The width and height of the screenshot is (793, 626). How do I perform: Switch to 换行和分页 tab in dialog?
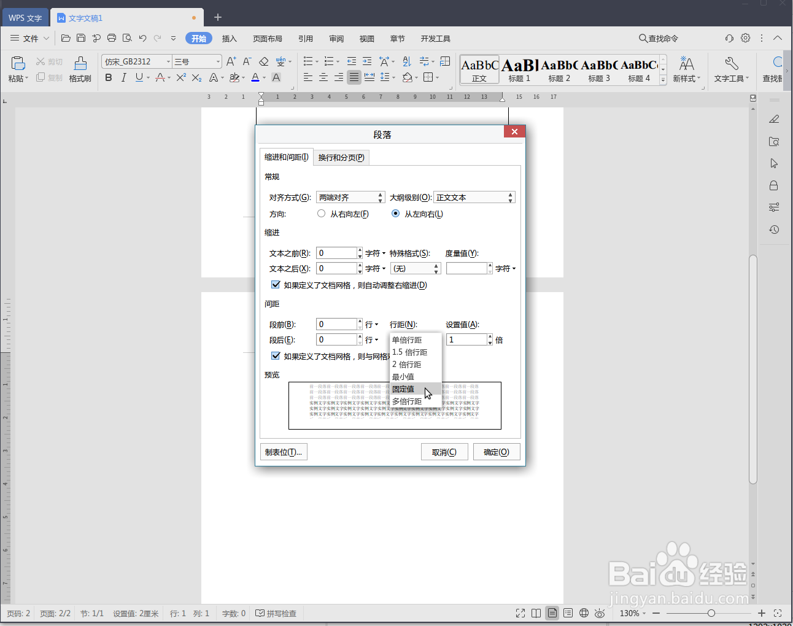click(341, 157)
